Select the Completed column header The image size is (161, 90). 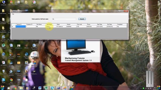pyautogui.click(x=122, y=24)
